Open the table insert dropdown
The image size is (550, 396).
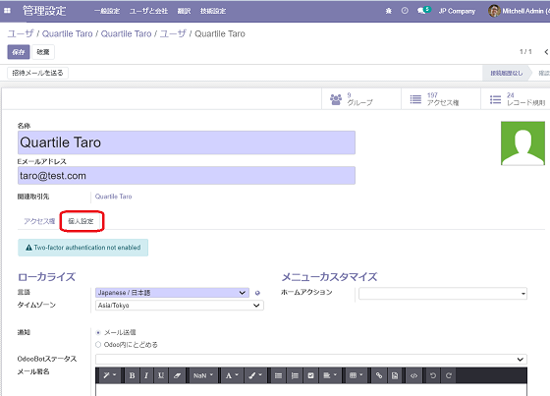[356, 375]
